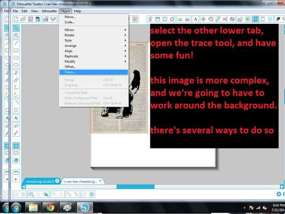Open the online Store globe icon
The width and height of the screenshot is (285, 214).
(16, 160)
